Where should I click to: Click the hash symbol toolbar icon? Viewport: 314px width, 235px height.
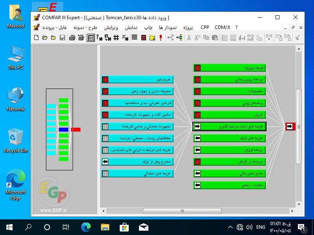116,38
